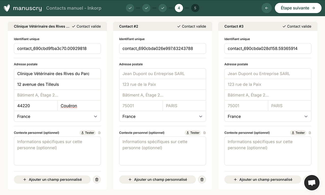This screenshot has height=195, width=325.
Task: Delete the Clinique Vétérinaire contact via trash icon
Action: (x=96, y=180)
